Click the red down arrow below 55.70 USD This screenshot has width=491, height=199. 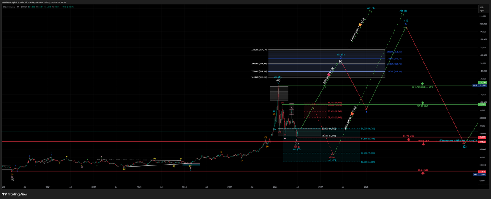409,140
